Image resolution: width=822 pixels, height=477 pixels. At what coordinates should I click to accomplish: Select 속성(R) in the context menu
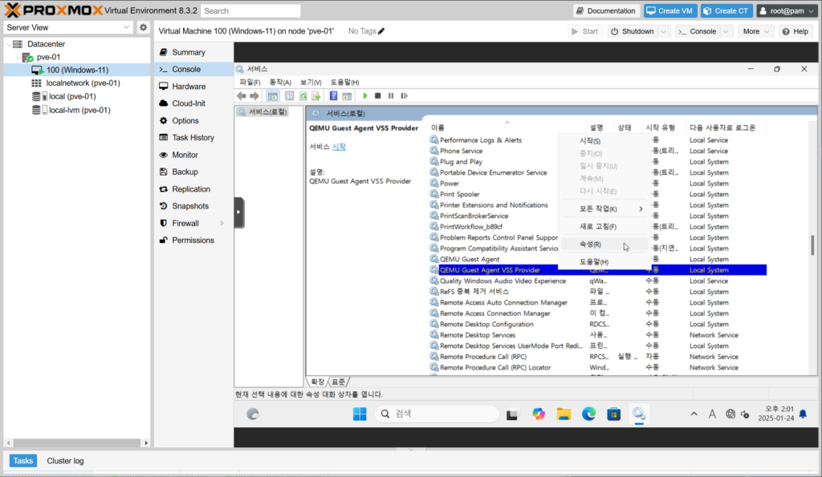pos(590,245)
